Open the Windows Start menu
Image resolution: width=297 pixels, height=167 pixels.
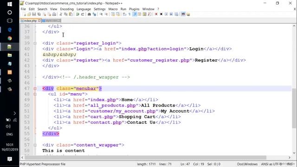point(10,4)
